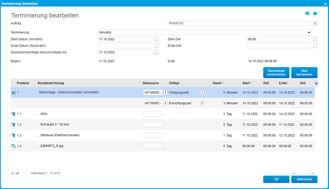
Task: Click info icon beside Fertigungszeit
Action: (202, 93)
